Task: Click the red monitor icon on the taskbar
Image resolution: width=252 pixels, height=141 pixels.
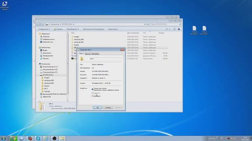Action: tap(30, 138)
